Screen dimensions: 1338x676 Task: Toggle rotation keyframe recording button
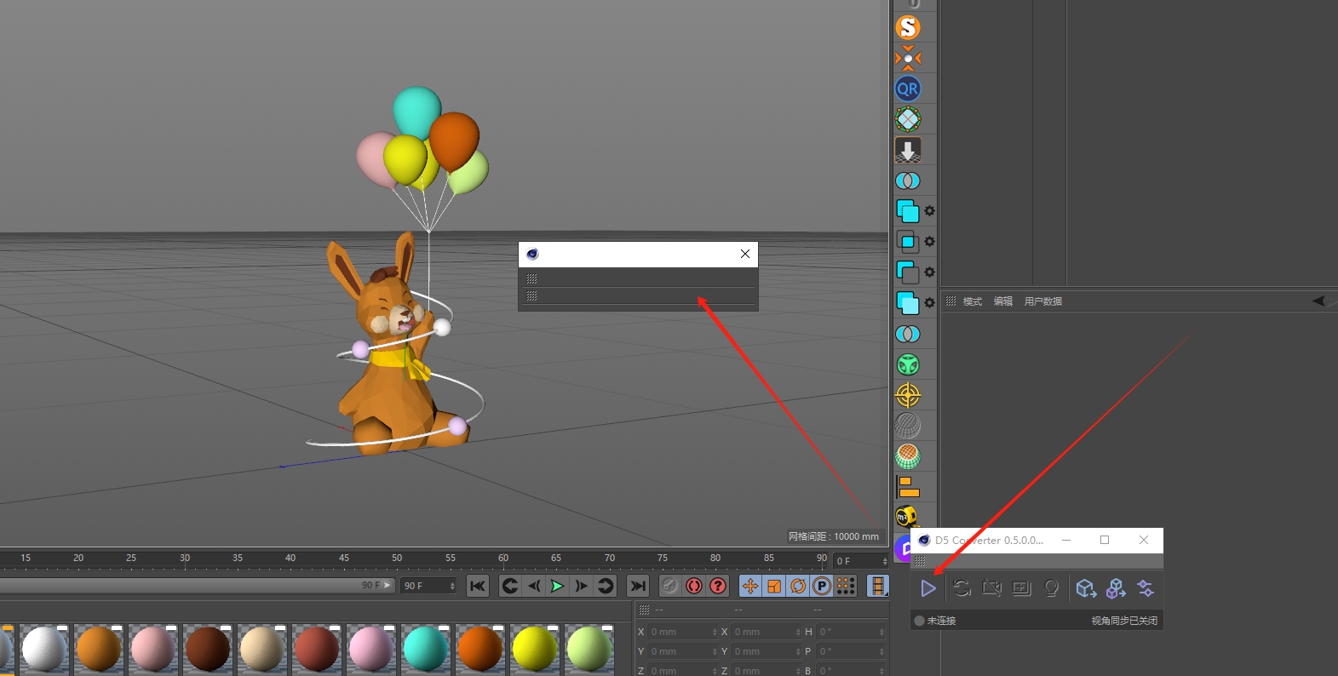(x=798, y=586)
